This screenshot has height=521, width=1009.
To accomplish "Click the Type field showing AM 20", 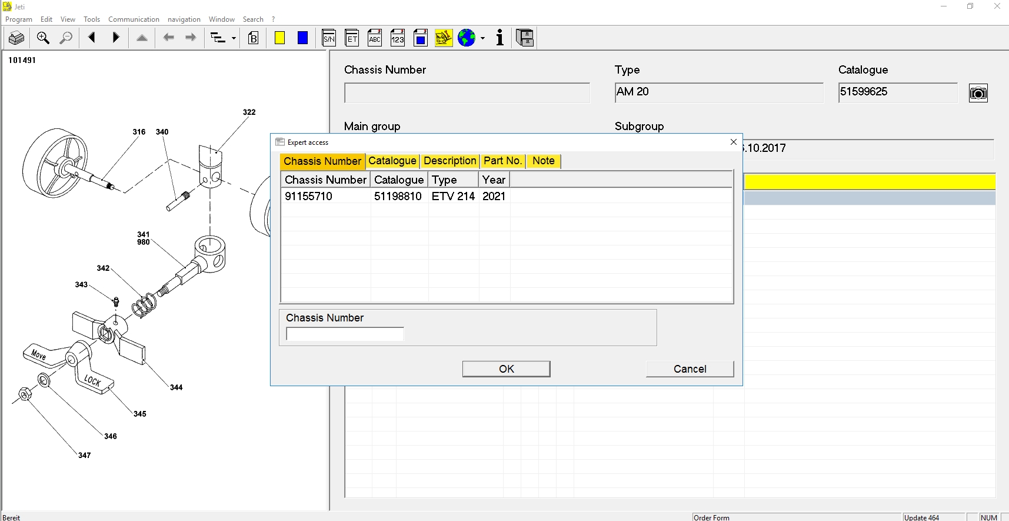I will pyautogui.click(x=719, y=93).
